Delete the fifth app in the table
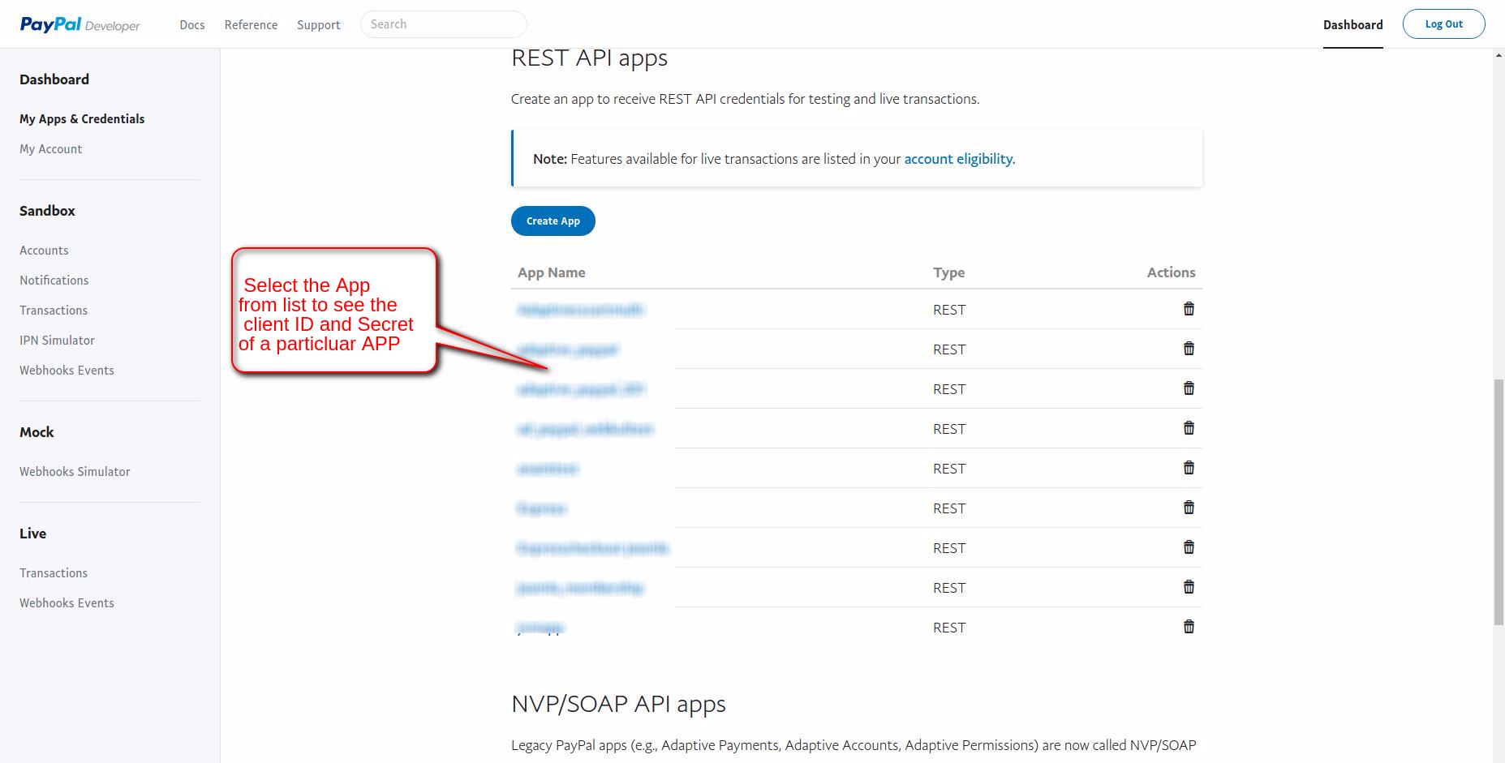Image resolution: width=1505 pixels, height=763 pixels. [1189, 468]
